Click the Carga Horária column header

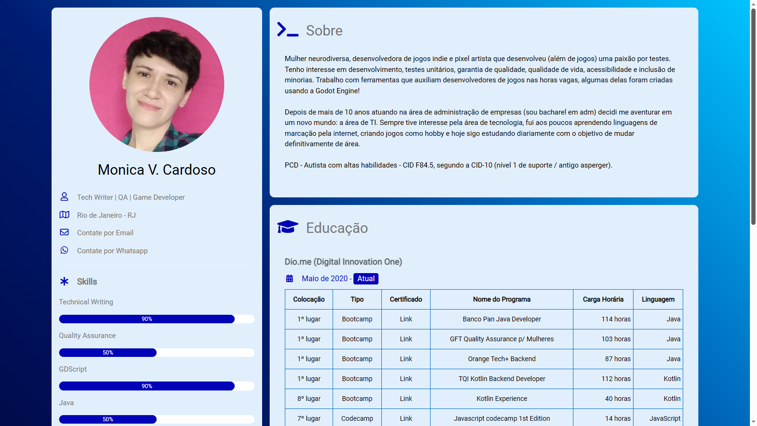point(603,299)
